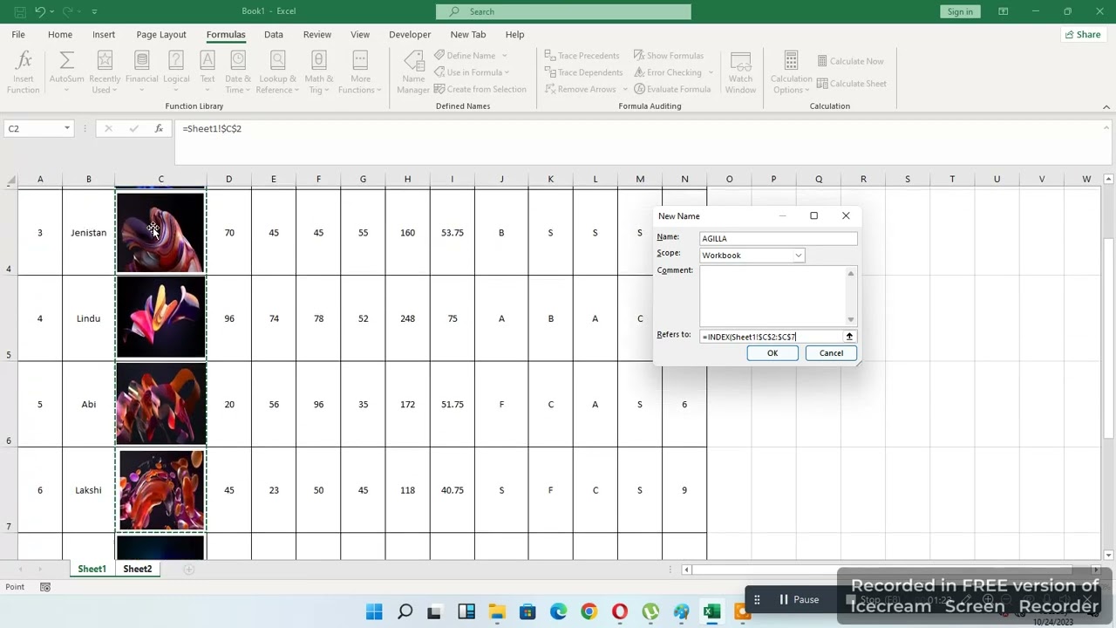The image size is (1116, 628).
Task: Open More Functions library
Action: tap(360, 72)
